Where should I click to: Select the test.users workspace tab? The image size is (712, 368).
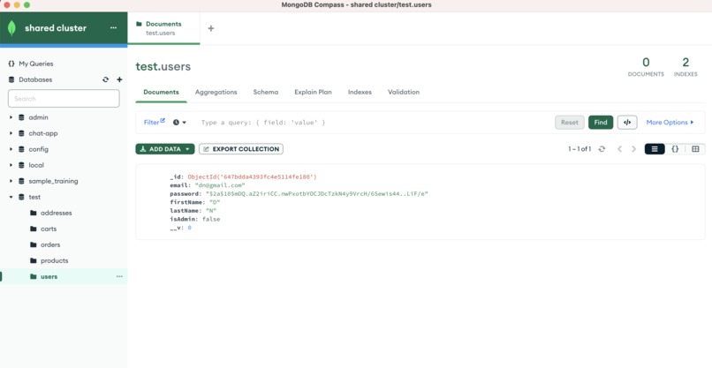[x=163, y=28]
